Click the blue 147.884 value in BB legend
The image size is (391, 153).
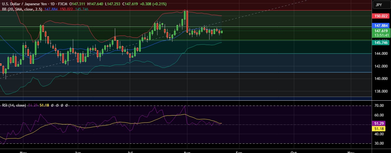51,9
